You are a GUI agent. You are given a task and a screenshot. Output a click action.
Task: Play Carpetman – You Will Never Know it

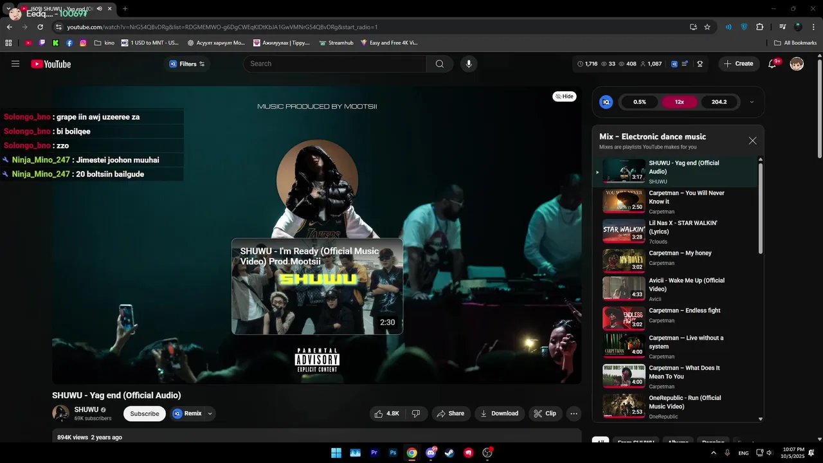(675, 202)
